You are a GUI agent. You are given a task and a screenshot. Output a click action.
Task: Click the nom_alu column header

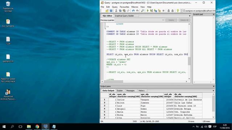coord(128,95)
